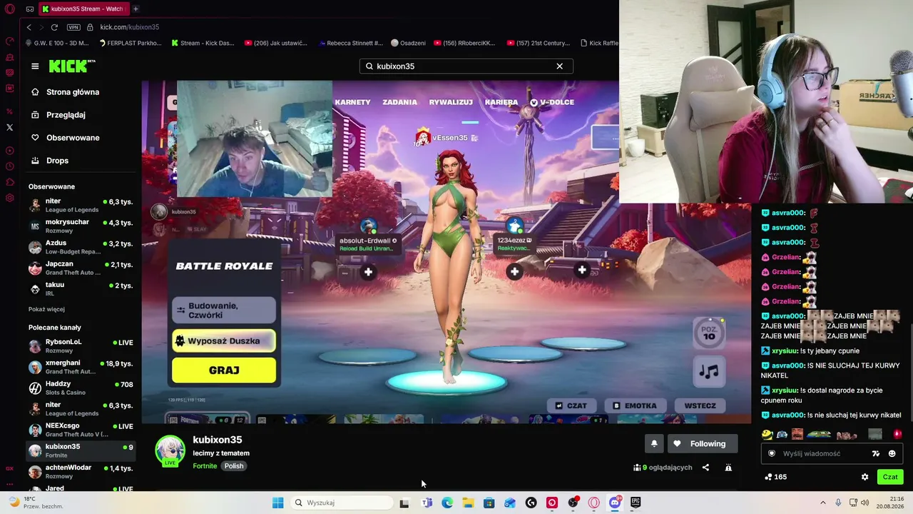Click WSTECZ in the game lobby
The image size is (913, 514).
point(700,405)
